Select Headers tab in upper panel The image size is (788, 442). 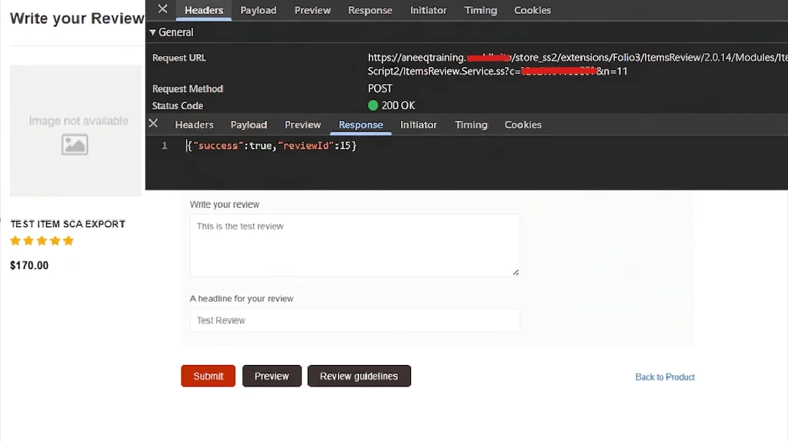tap(203, 10)
